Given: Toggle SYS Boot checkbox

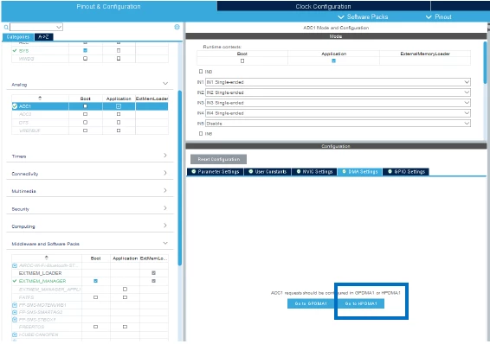Looking at the screenshot, I should [86, 50].
